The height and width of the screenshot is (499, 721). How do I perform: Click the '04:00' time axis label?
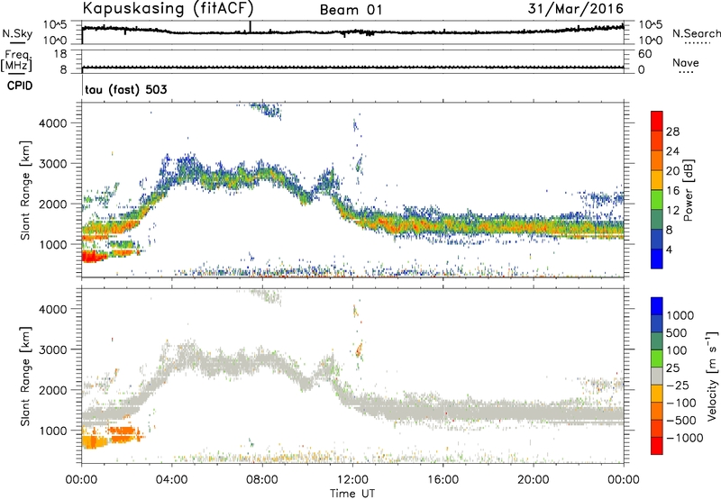[x=172, y=480]
